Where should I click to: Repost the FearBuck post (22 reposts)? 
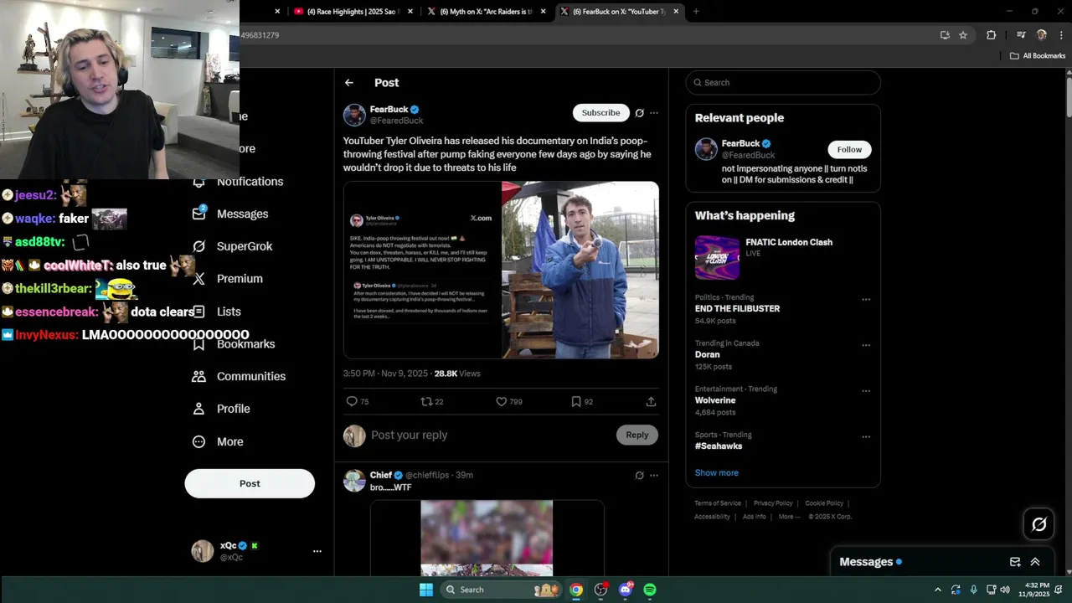tap(432, 402)
